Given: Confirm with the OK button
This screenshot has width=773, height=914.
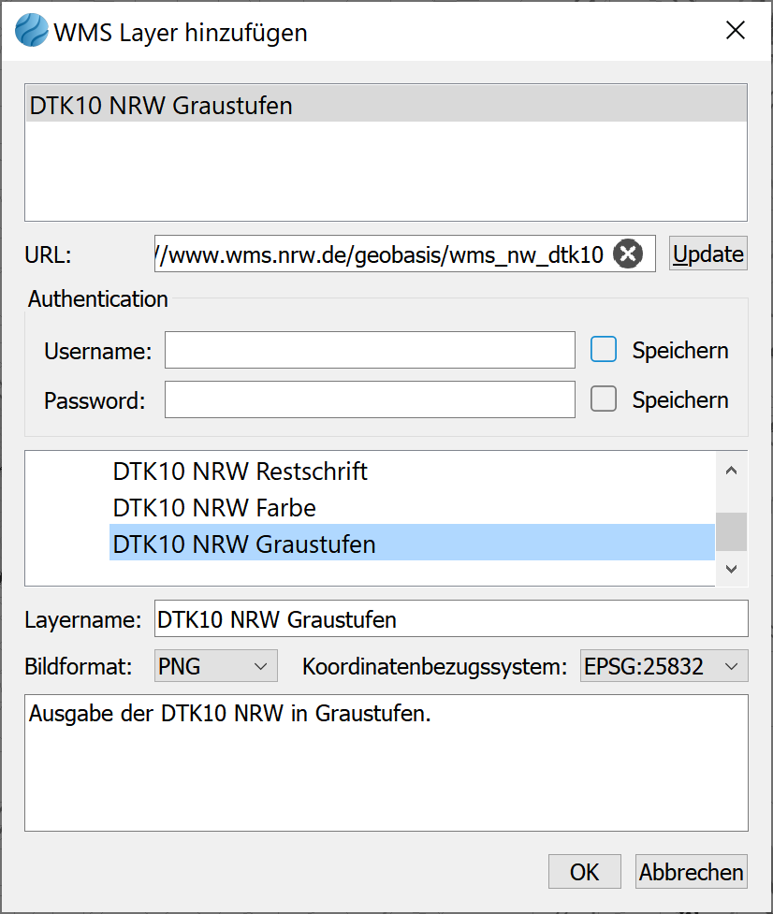Looking at the screenshot, I should pyautogui.click(x=584, y=872).
